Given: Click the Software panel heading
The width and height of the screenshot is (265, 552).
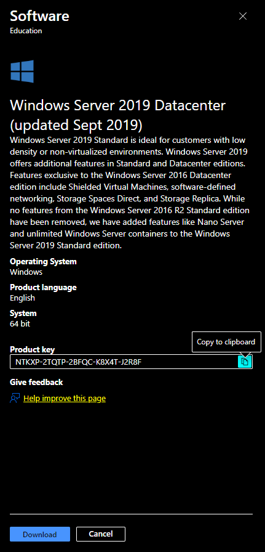Looking at the screenshot, I should 39,16.
